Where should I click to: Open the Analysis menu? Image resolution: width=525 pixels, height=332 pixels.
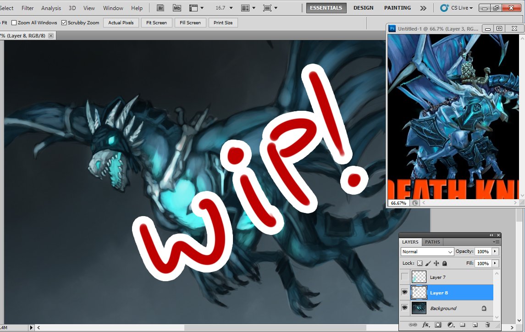coord(51,8)
